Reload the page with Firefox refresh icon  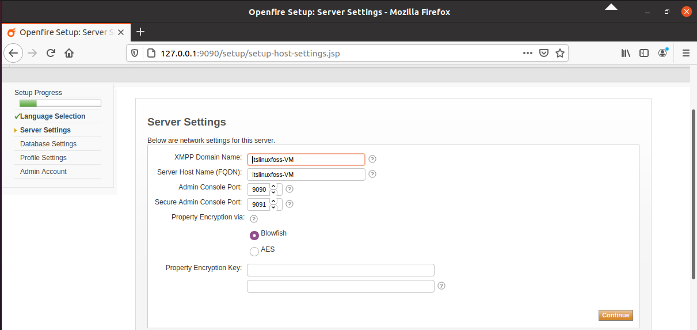click(x=51, y=53)
